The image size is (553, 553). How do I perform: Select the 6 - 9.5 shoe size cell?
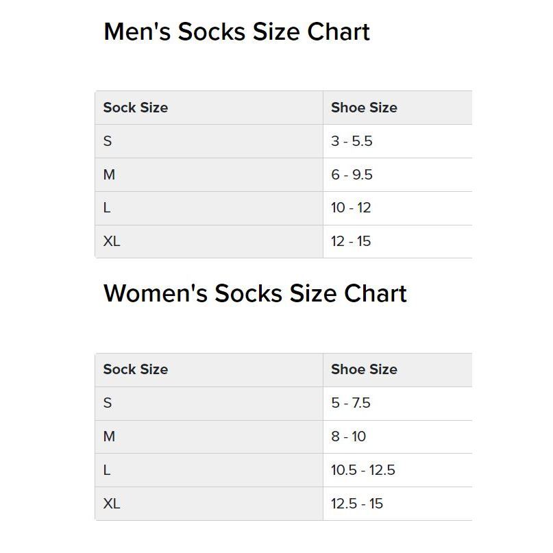click(352, 175)
